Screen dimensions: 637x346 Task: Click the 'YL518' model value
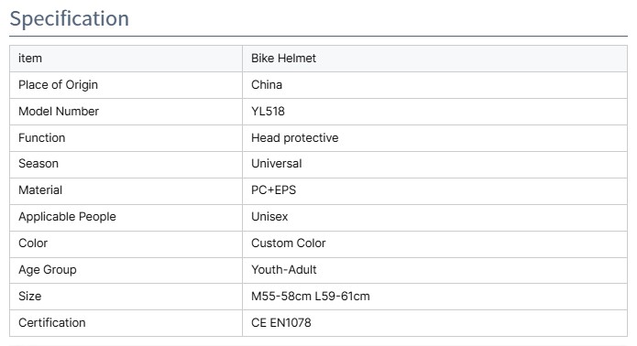click(x=268, y=111)
